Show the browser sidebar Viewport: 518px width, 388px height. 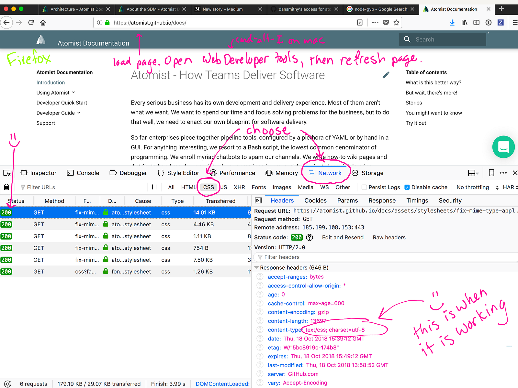[x=476, y=23]
